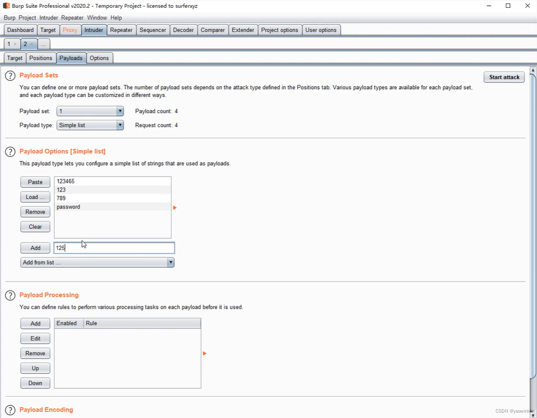
Task: Open Payload Processing help icon
Action: [10, 295]
